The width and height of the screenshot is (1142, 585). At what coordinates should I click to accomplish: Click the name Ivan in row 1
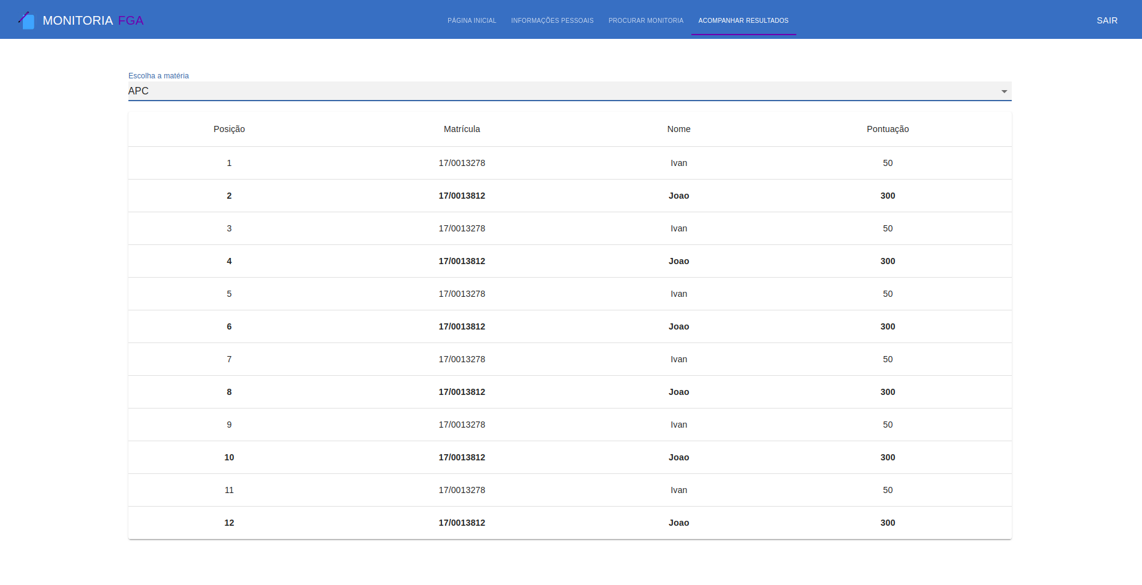[679, 163]
